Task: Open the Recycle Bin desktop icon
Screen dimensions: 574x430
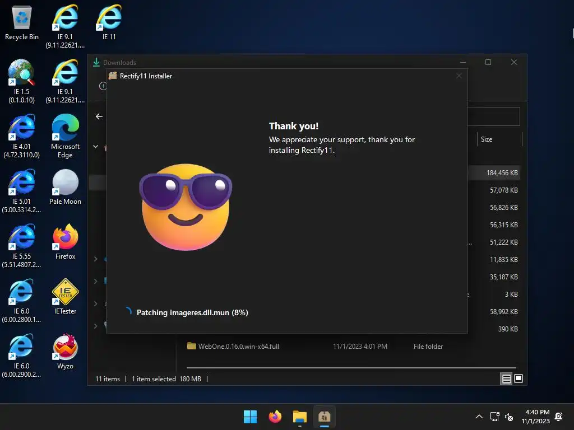Action: pos(22,22)
